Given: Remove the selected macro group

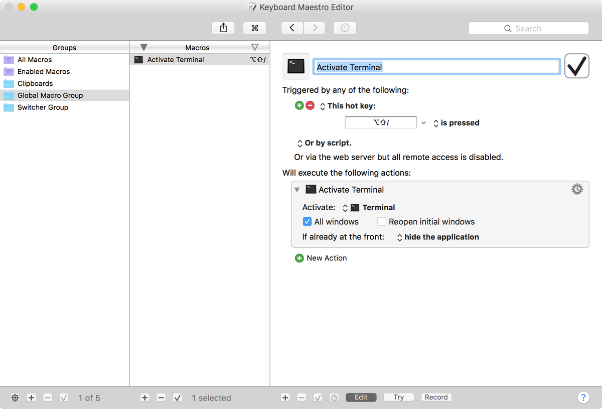Looking at the screenshot, I should [x=48, y=397].
